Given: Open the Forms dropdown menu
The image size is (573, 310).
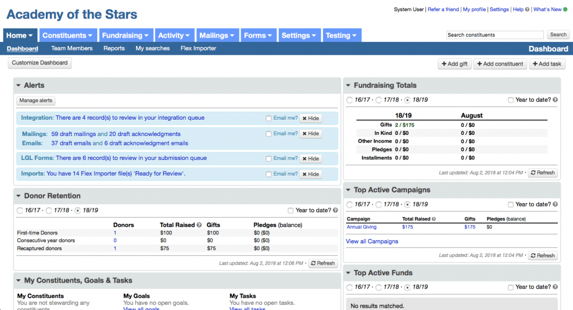Looking at the screenshot, I should coord(259,35).
